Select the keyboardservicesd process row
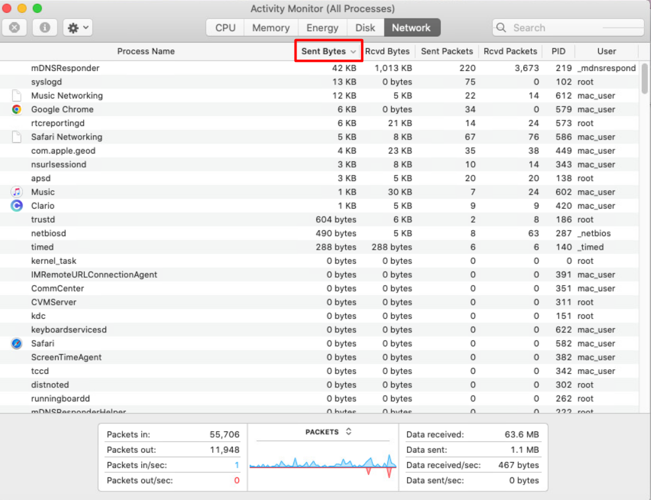The width and height of the screenshot is (651, 500). coord(319,330)
